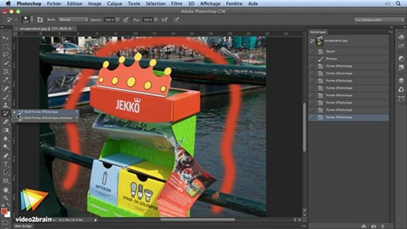This screenshot has height=229, width=407.
Task: Open status bar info arrow menu
Action: (x=96, y=220)
